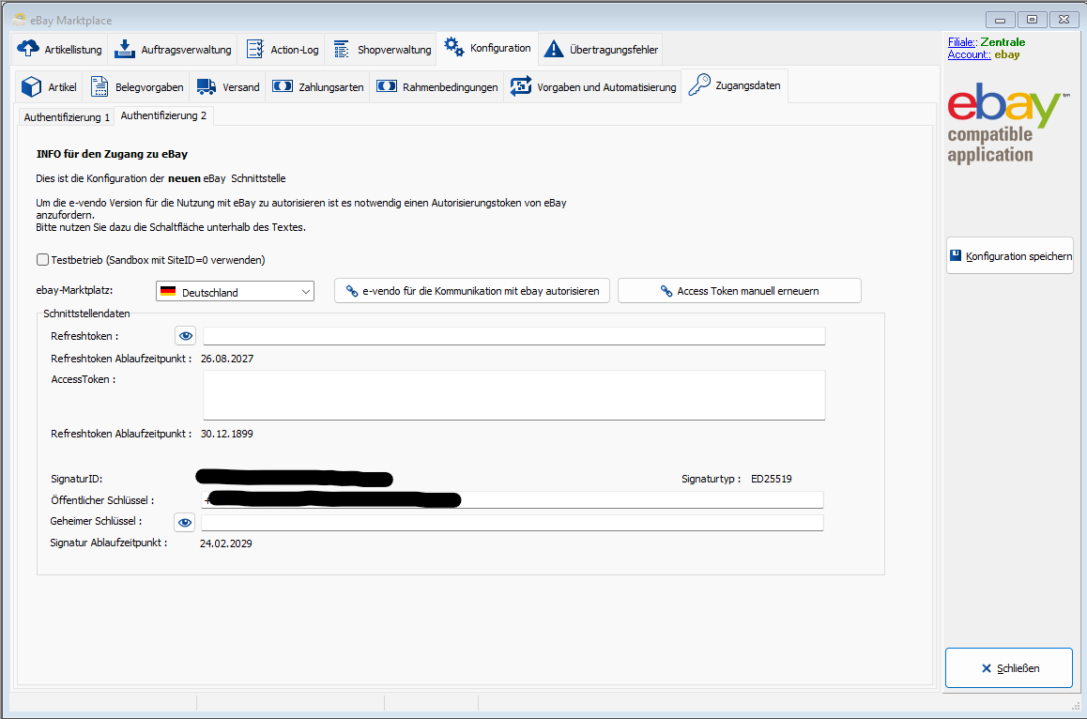The image size is (1087, 719).
Task: Open the ebay-Marktplatz Deutschland dropdown
Action: click(235, 291)
